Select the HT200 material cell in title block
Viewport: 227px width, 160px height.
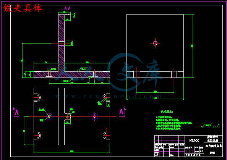[194, 141]
